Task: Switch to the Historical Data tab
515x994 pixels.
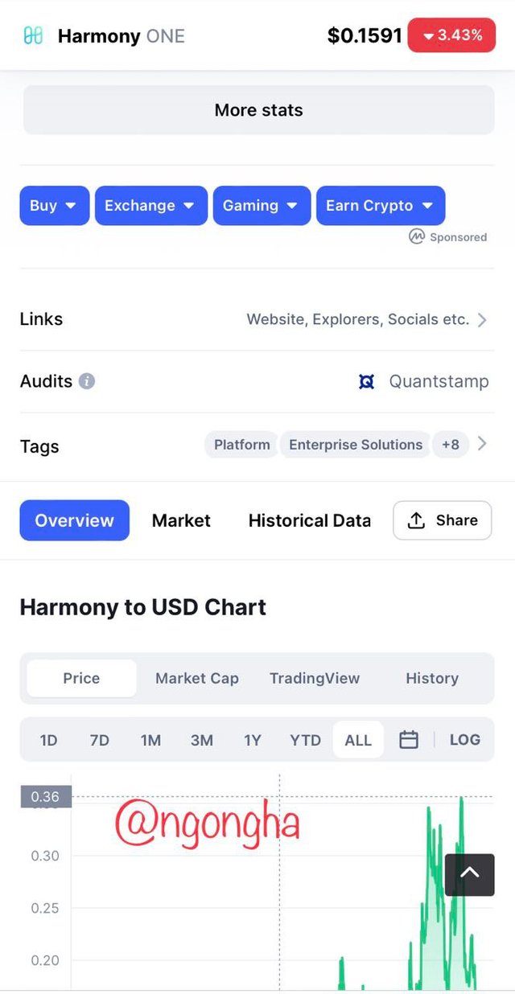Action: click(x=310, y=520)
